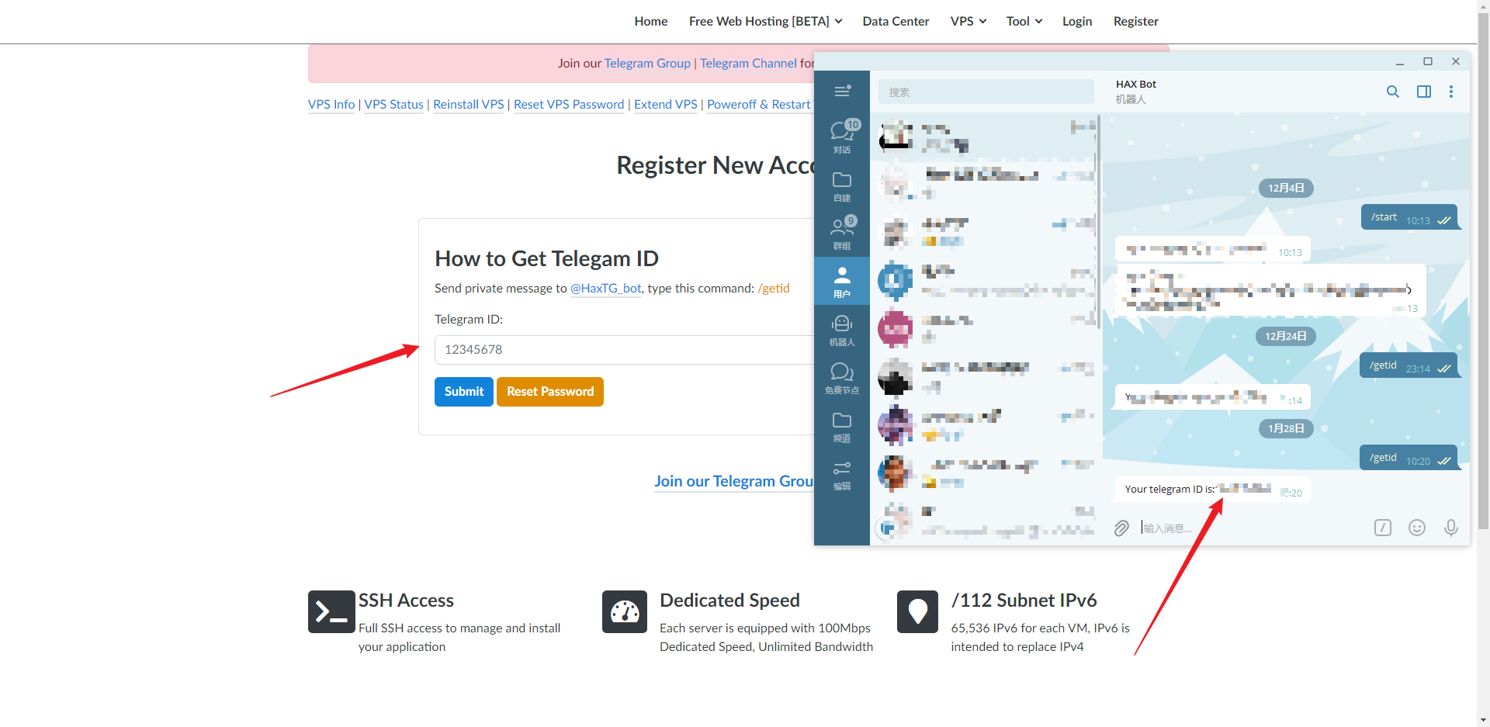Open HAX Bot chat options menu
Viewport: 1490px width, 727px height.
click(1451, 92)
